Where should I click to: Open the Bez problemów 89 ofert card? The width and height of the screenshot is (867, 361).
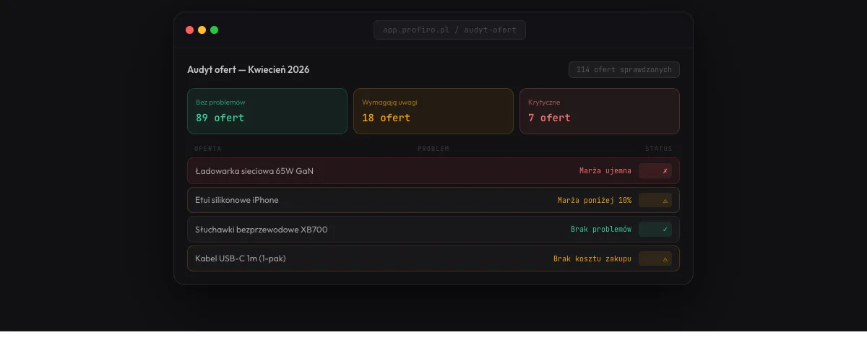(x=267, y=111)
